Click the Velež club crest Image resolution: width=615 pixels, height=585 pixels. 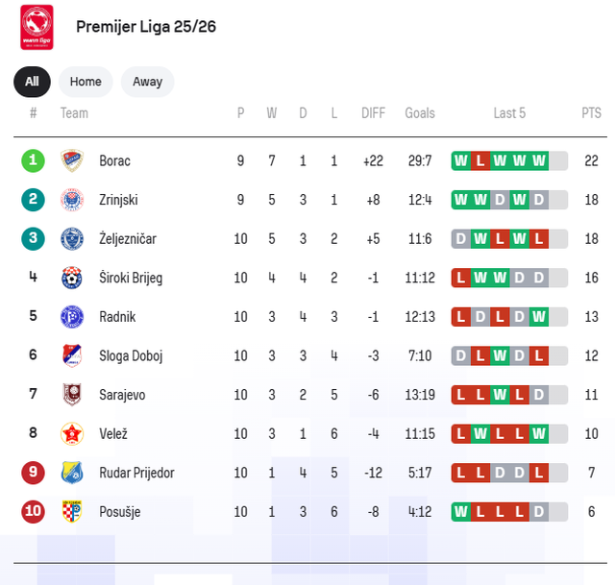point(71,433)
